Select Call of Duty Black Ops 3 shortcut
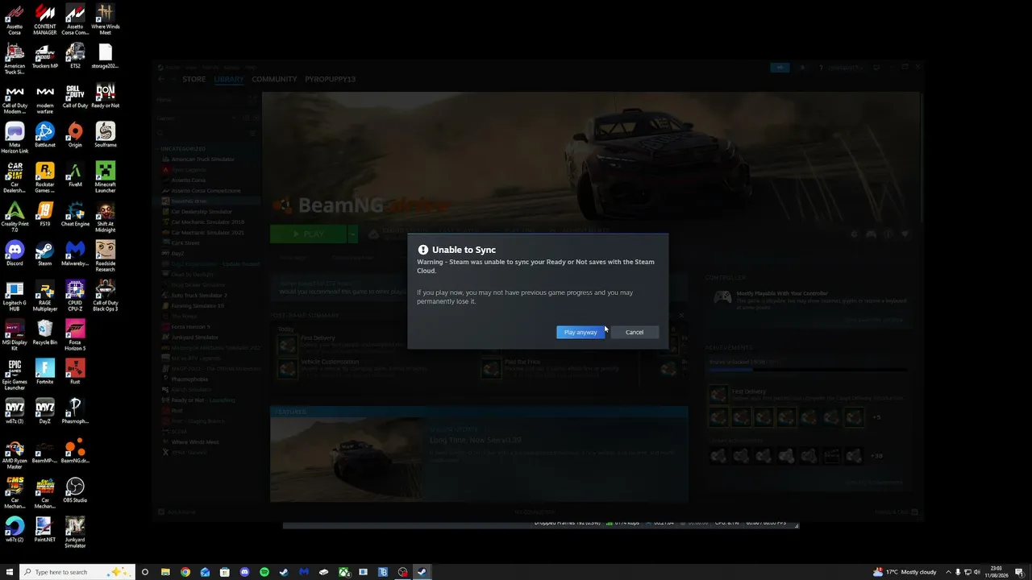1032x580 pixels. [105, 296]
